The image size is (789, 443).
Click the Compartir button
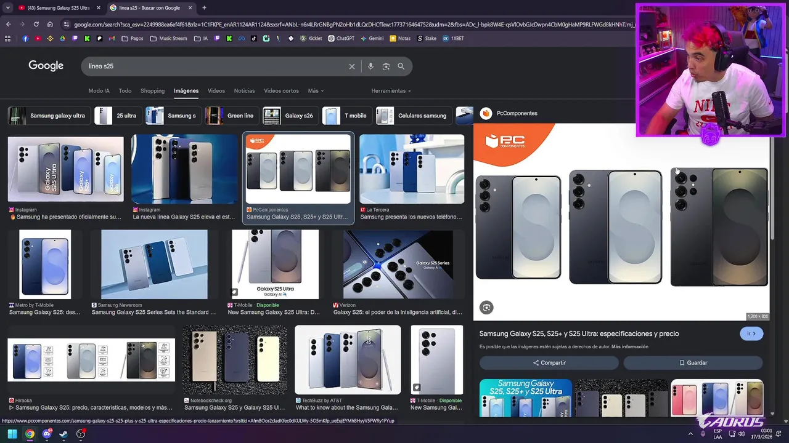(549, 362)
